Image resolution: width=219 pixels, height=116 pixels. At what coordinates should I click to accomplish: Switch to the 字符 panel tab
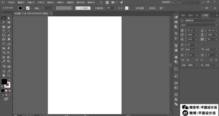206,15
